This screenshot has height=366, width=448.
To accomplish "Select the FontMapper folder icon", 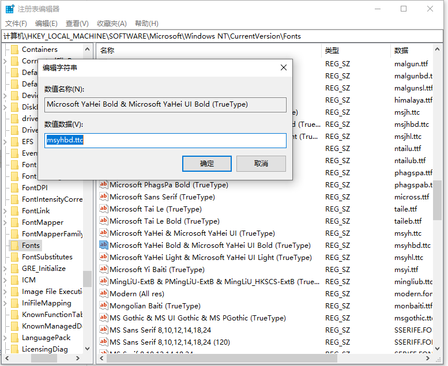I will click(x=14, y=222).
